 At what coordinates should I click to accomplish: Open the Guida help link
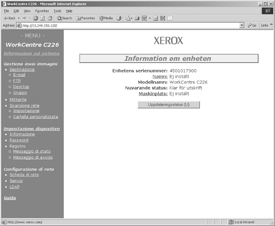(10, 198)
